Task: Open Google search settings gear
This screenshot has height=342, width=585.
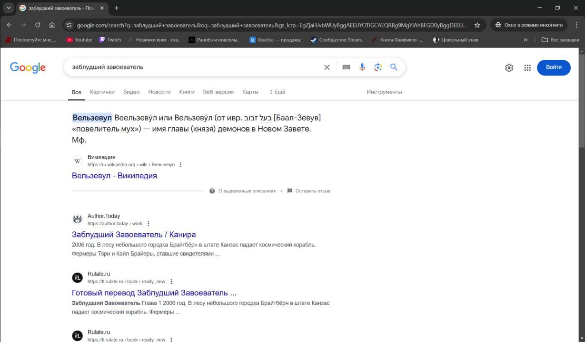Action: pyautogui.click(x=509, y=67)
